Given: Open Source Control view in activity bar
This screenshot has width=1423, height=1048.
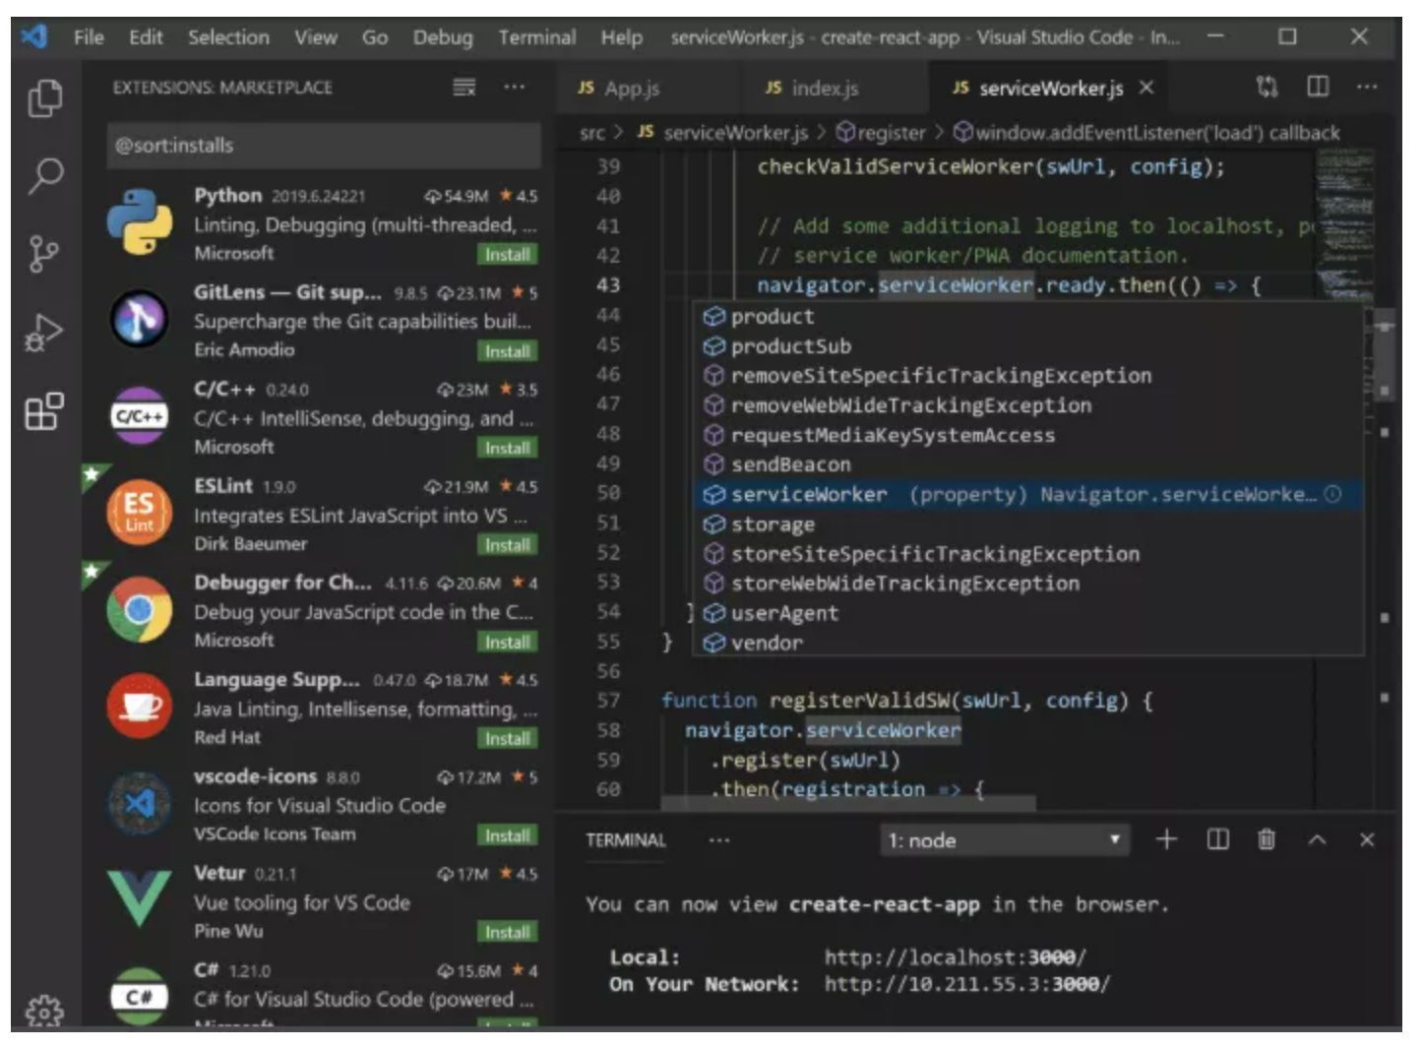Looking at the screenshot, I should tap(43, 254).
